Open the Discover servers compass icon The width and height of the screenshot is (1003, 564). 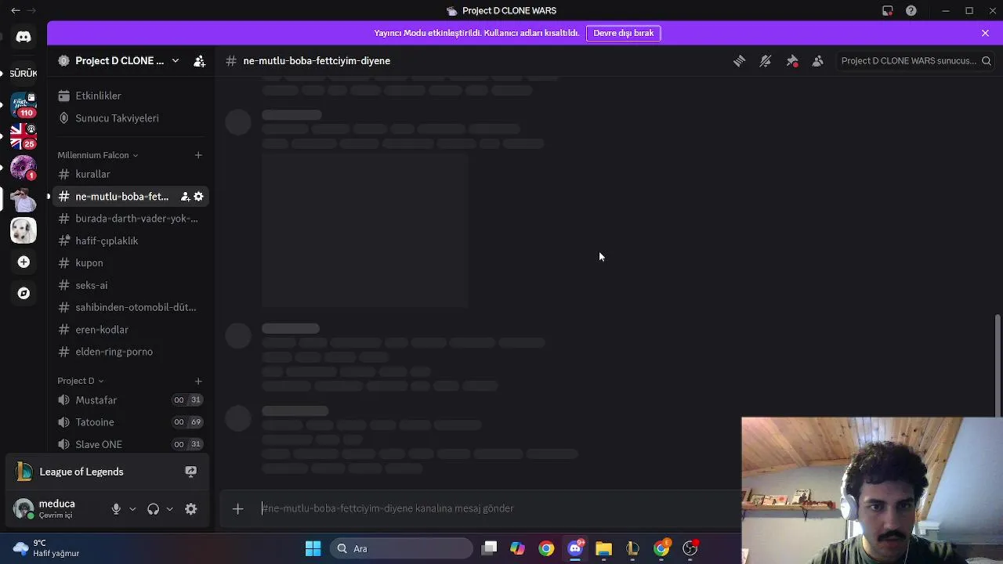point(24,293)
